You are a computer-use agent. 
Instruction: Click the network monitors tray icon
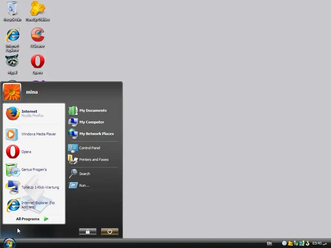(x=302, y=243)
